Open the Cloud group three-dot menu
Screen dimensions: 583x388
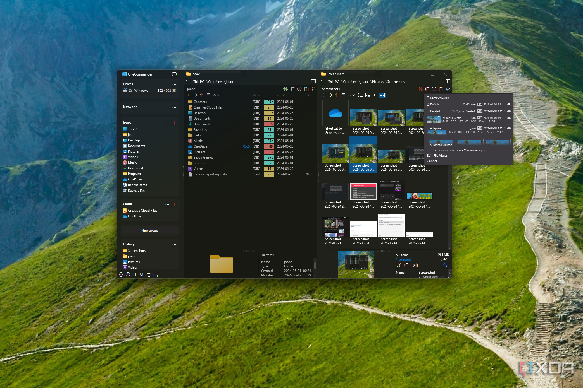(167, 204)
